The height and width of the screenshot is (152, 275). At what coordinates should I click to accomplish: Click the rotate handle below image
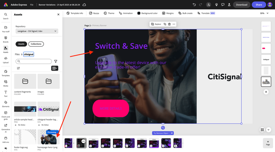tap(163, 128)
